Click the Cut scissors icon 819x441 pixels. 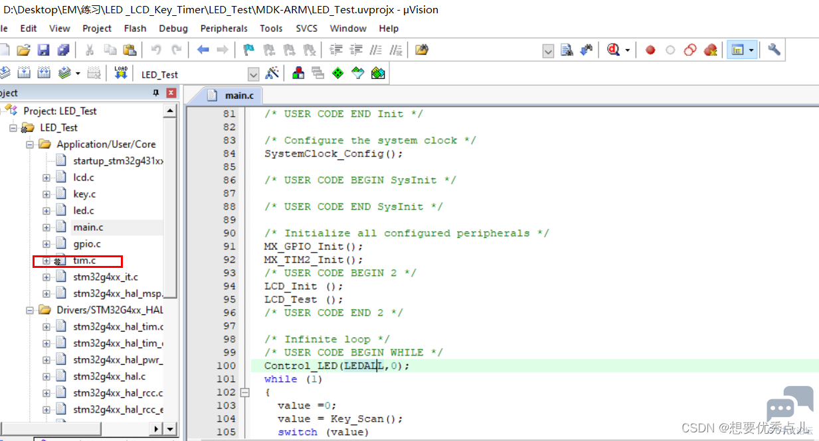pos(89,50)
